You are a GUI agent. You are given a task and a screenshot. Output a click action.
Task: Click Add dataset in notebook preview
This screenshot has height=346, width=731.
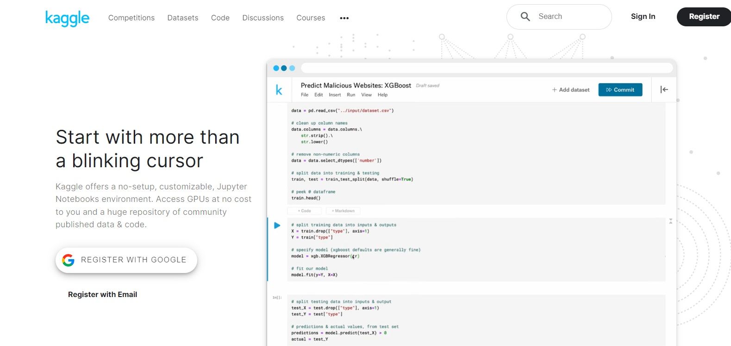coord(571,90)
